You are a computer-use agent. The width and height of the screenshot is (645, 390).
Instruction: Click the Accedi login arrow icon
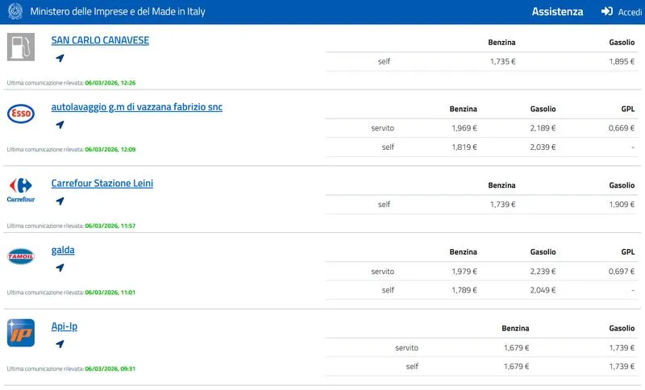coord(607,12)
